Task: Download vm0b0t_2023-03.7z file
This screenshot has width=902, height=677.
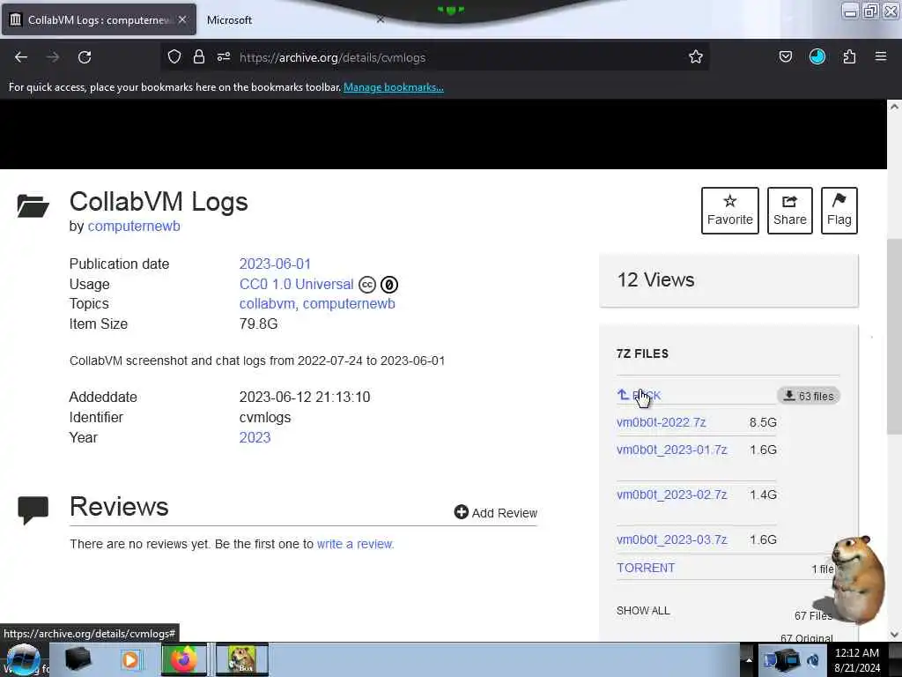Action: tap(672, 539)
